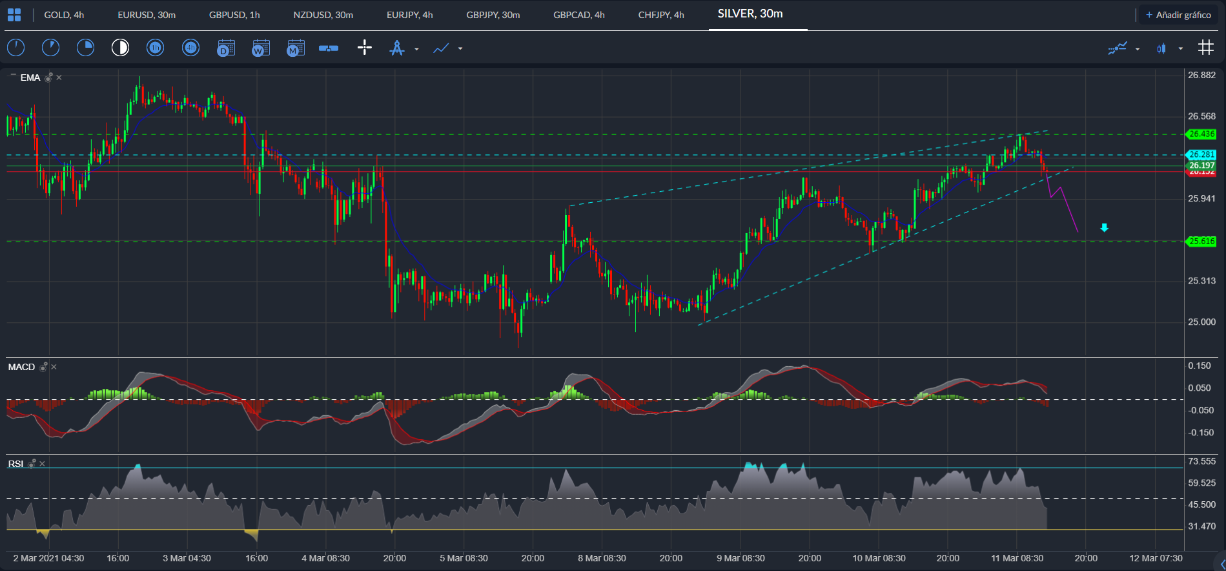The image size is (1226, 571).
Task: Click the Añadir gráfico button
Action: click(1178, 15)
